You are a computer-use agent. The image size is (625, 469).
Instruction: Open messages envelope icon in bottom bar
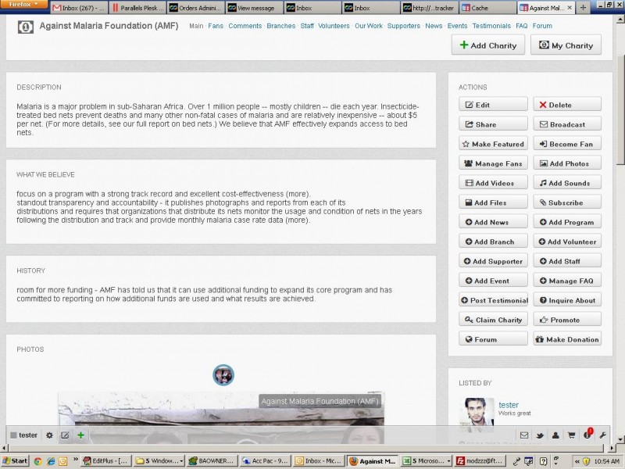(524, 435)
